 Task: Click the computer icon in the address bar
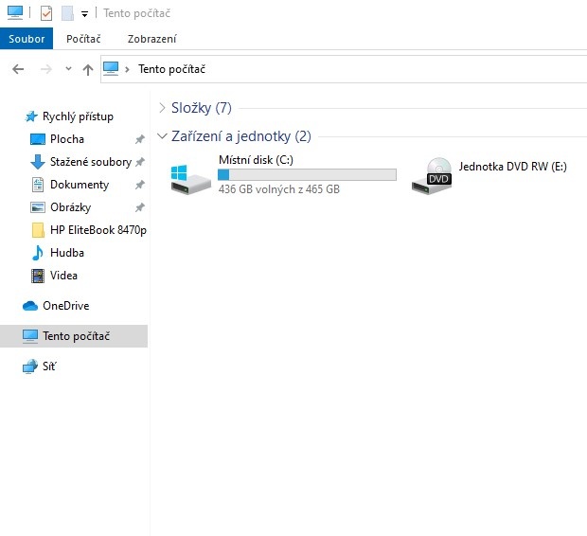point(111,68)
